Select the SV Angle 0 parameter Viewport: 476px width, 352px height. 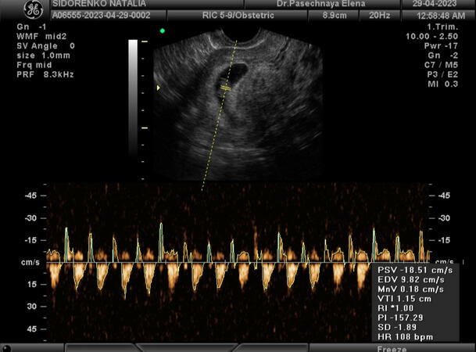[x=45, y=46]
